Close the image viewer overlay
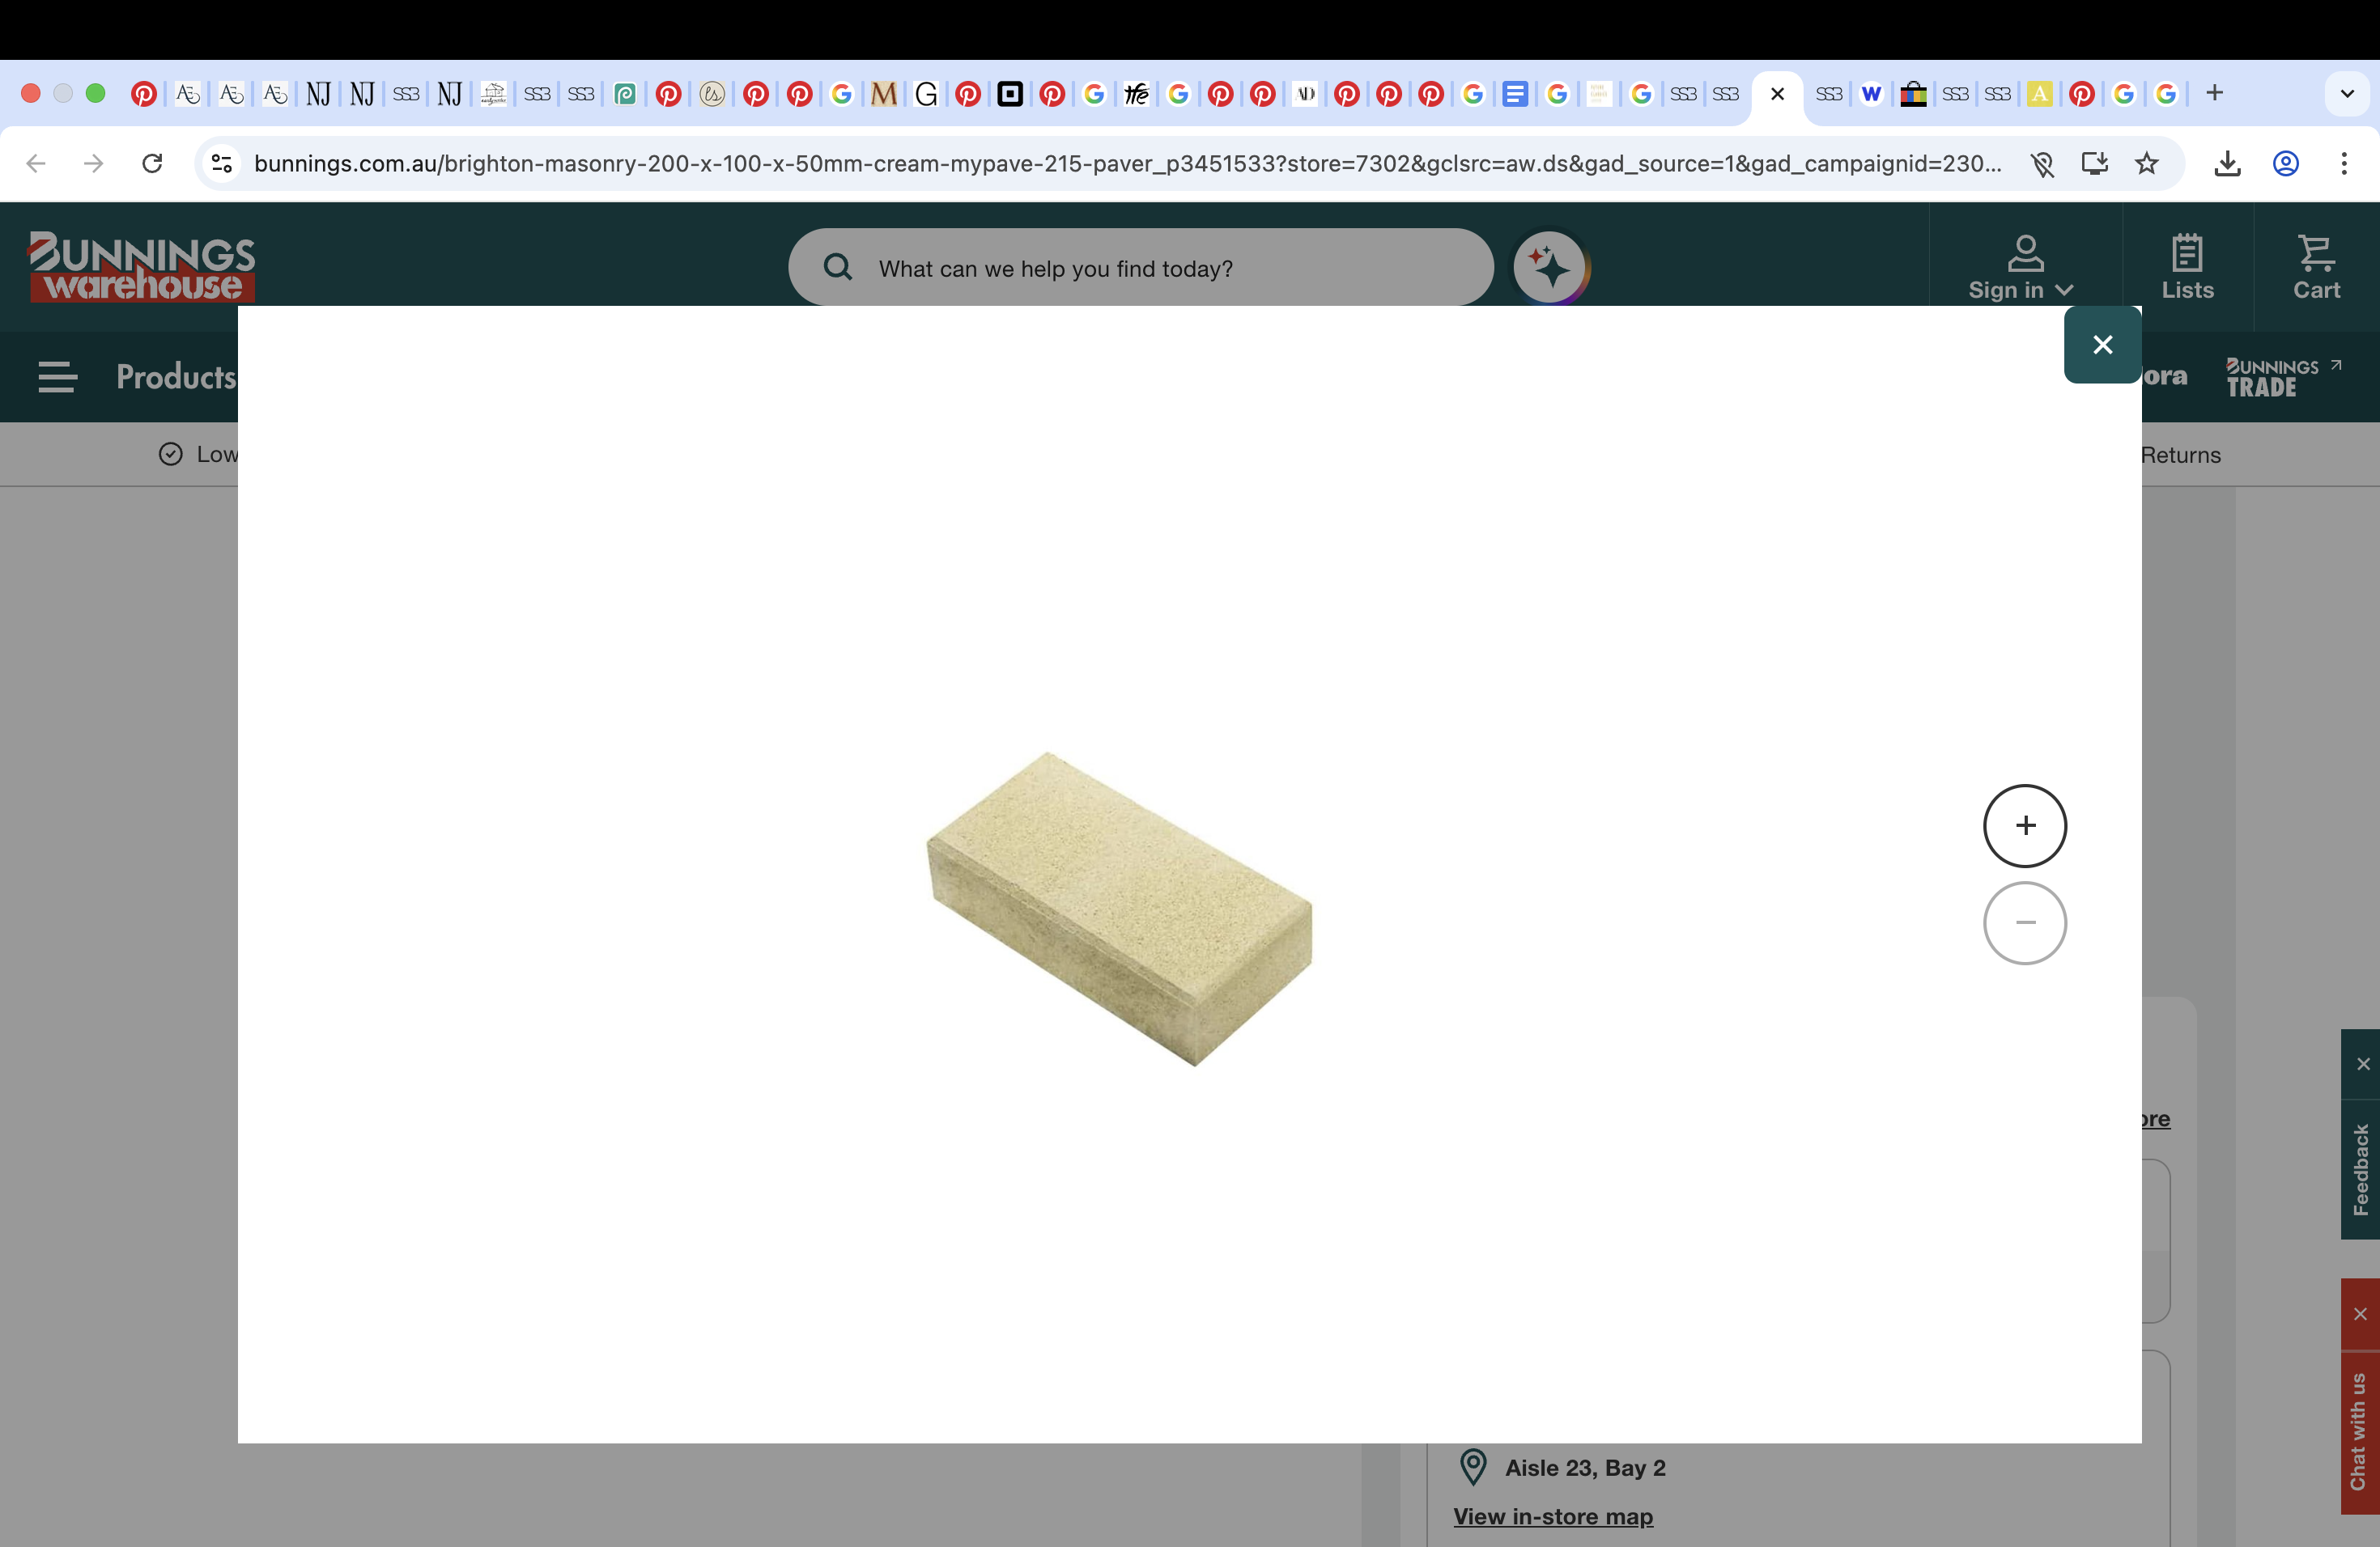The width and height of the screenshot is (2380, 1547). click(2102, 345)
